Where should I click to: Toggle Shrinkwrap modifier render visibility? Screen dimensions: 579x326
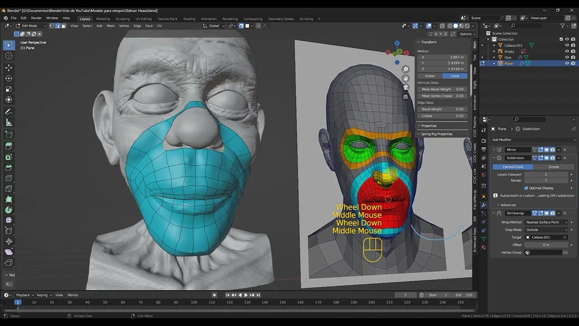553,213
